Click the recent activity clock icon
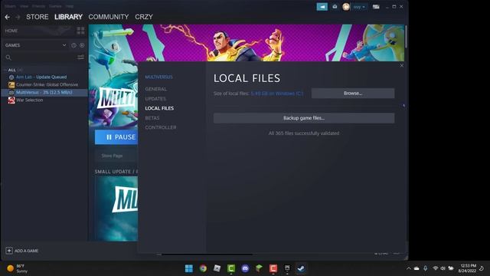This screenshot has height=276, width=490. point(73,45)
